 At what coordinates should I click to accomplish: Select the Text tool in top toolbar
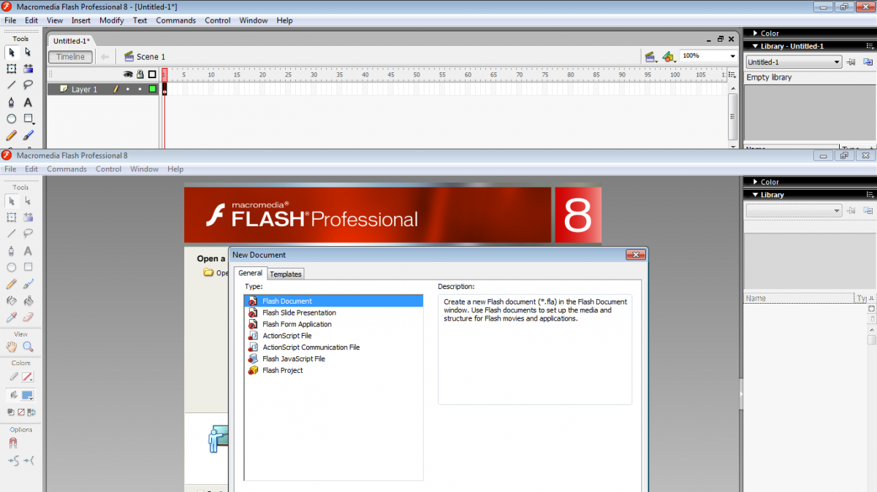[28, 102]
